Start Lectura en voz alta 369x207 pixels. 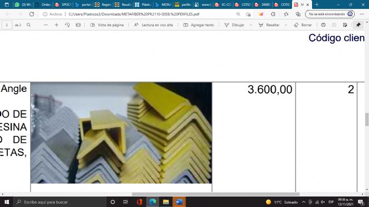click(153, 25)
